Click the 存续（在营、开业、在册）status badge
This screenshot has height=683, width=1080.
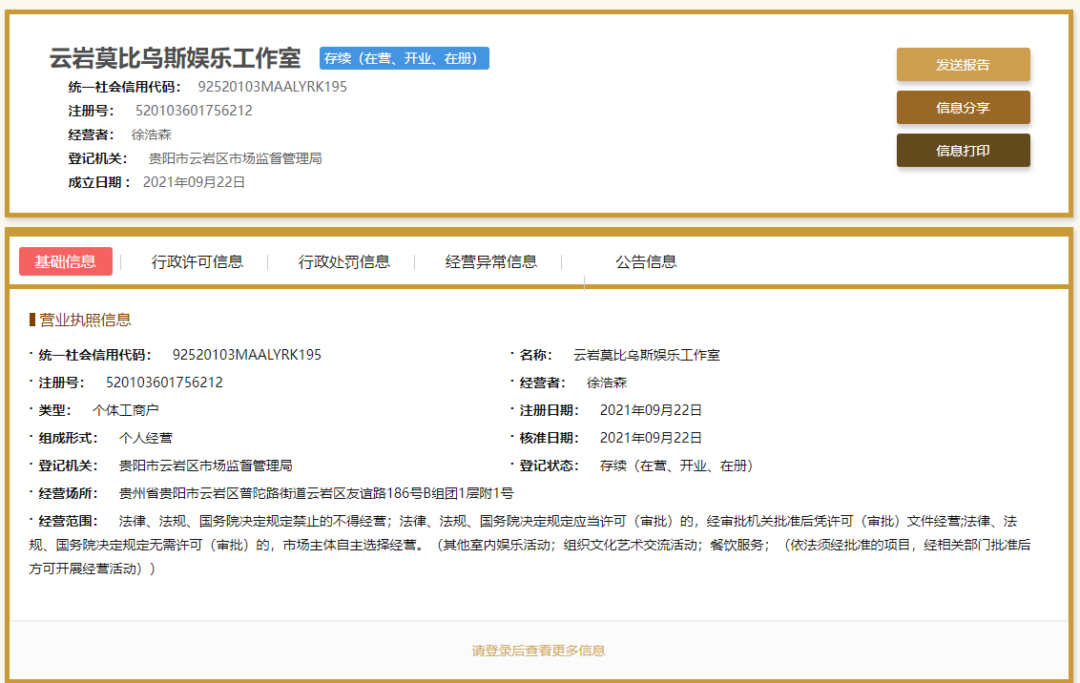pos(405,58)
